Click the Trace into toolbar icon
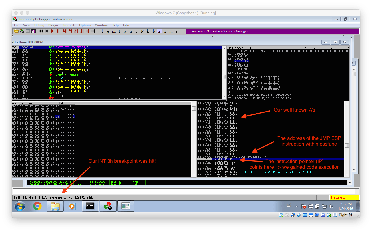372x232 pixels. tap(76, 31)
